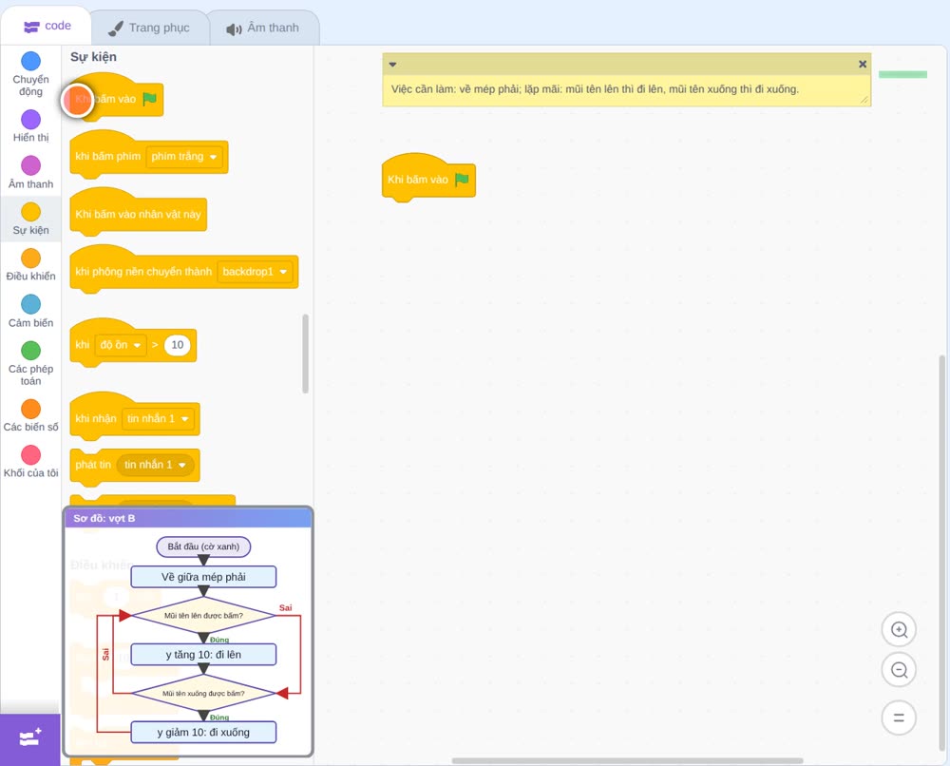Click the block palette vertical scrollbar
Viewport: 950px width, 766px height.
[305, 354]
